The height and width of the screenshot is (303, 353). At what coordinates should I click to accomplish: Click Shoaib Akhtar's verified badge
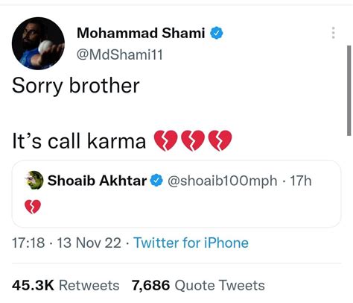[x=157, y=181]
